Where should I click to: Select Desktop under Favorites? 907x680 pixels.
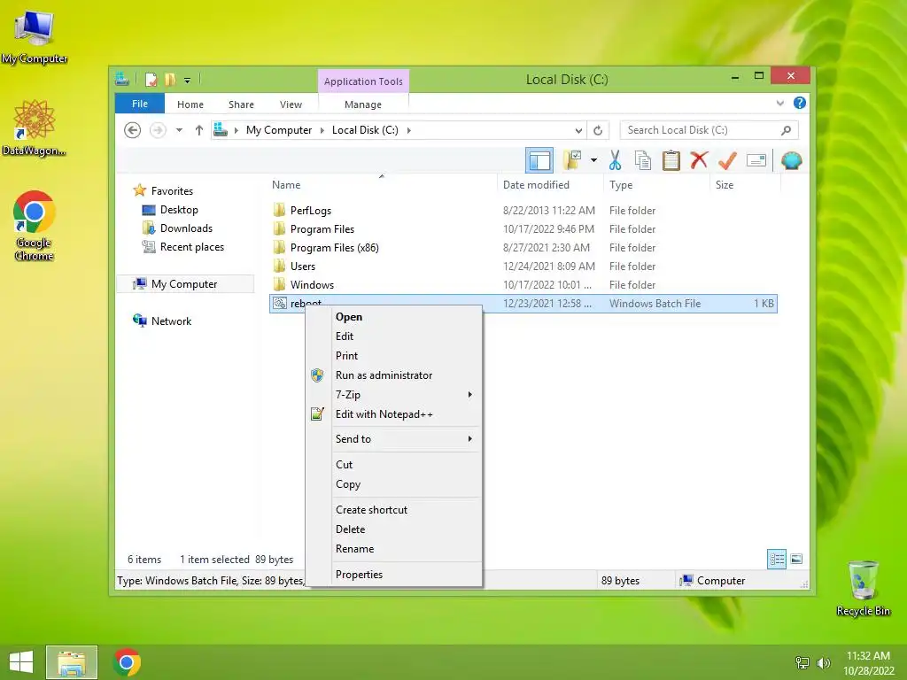pyautogui.click(x=170, y=210)
